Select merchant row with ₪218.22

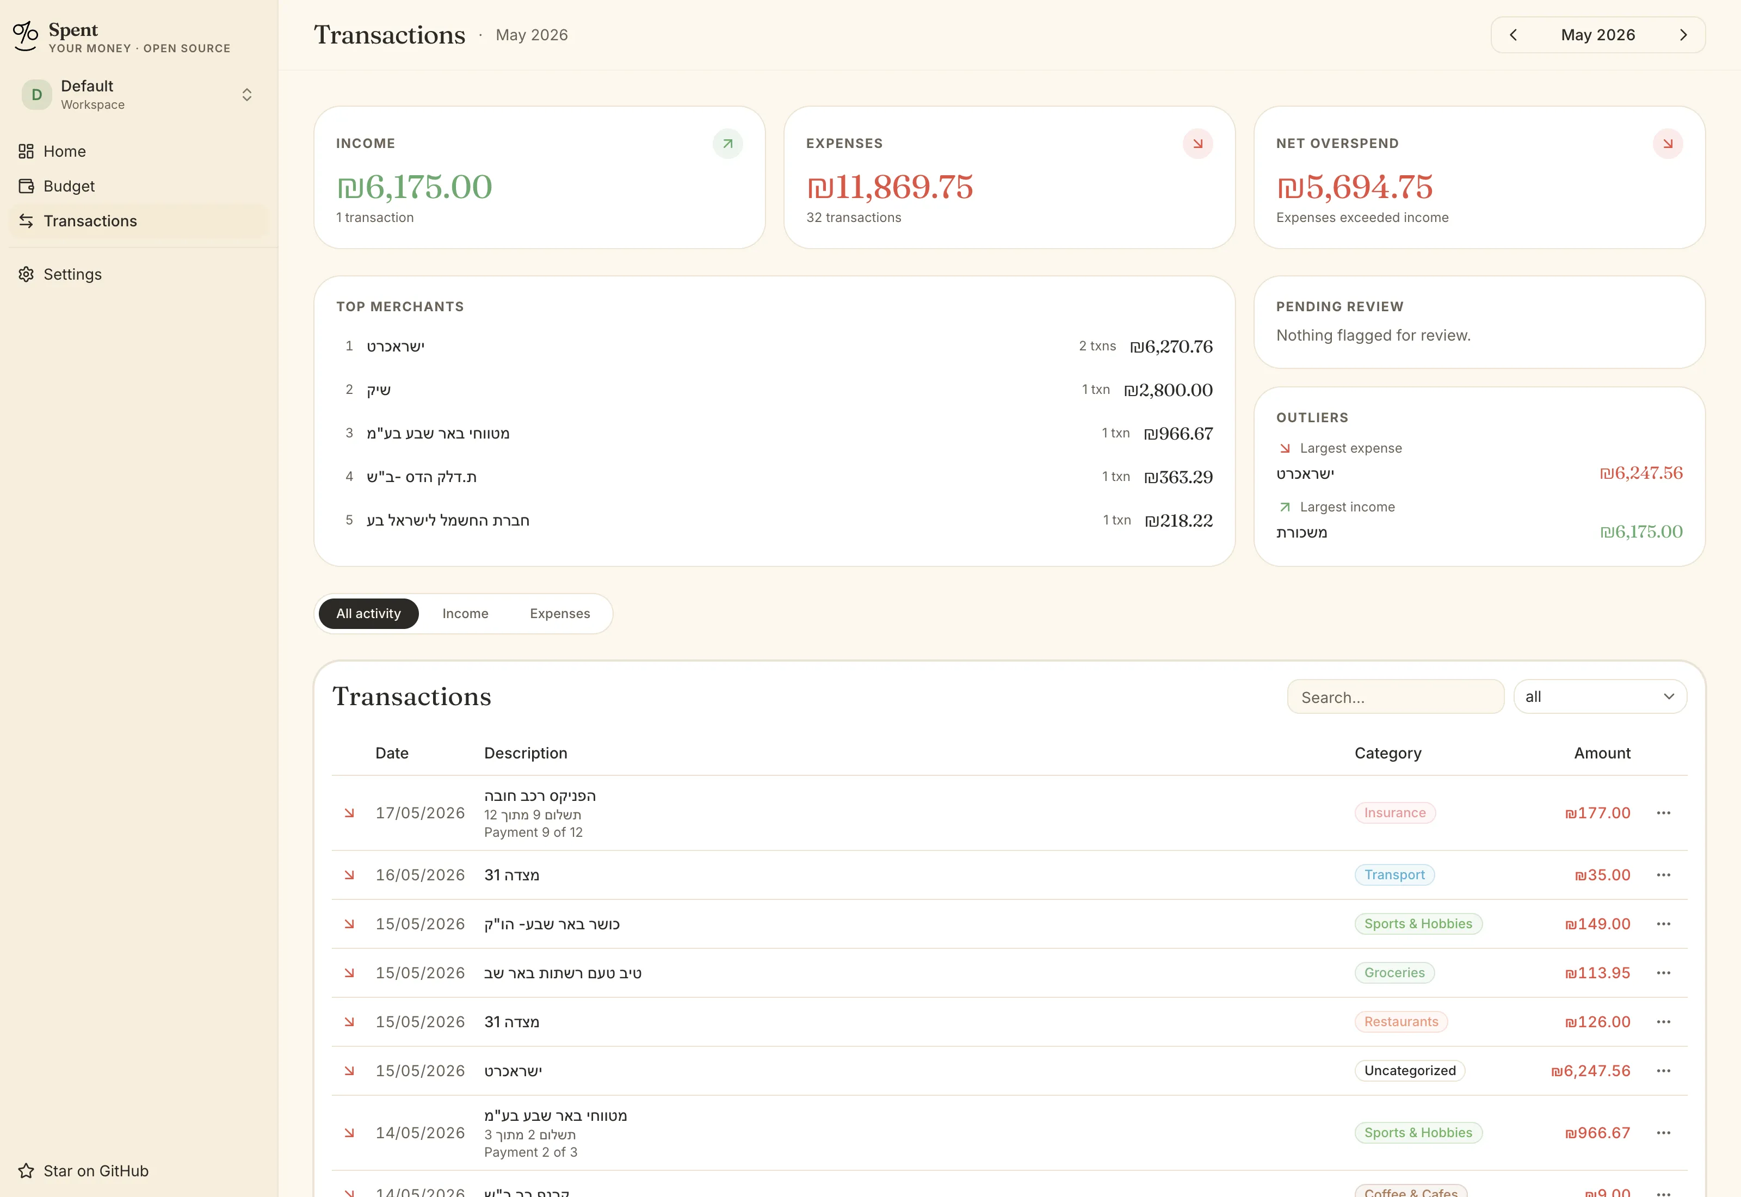(x=774, y=521)
